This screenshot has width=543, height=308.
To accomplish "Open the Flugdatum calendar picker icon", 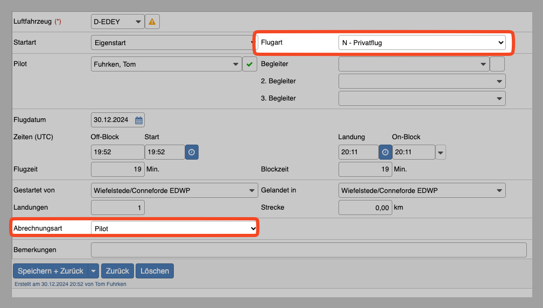I will coord(139,120).
